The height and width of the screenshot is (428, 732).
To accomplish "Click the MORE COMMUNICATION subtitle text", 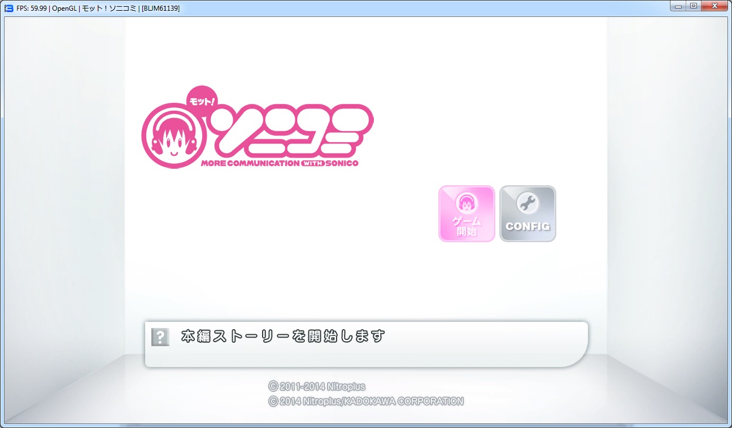I will pos(250,163).
